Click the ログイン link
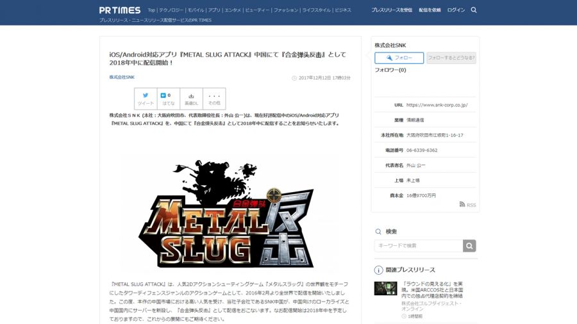577x324 pixels. pyautogui.click(x=456, y=10)
